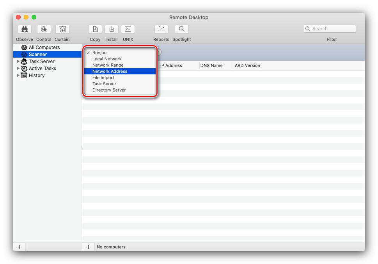Viewport: 378px width, 264px height.
Task: Sort by the IP Address column
Action: point(179,65)
